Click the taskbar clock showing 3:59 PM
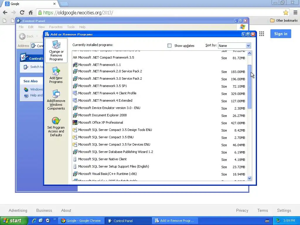This screenshot has height=225, width=300. pos(289,221)
